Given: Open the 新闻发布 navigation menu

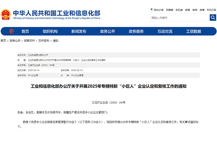Looking at the screenshot, I should [x=79, y=32].
